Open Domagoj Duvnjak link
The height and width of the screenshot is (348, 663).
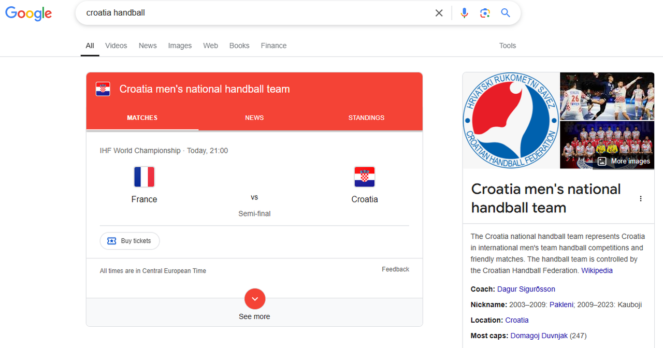(539, 336)
